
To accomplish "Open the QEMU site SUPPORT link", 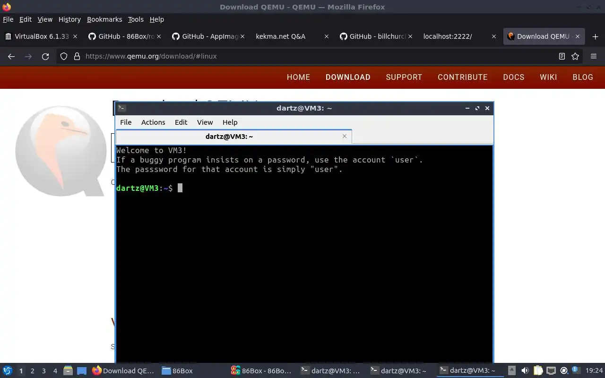I will [404, 77].
